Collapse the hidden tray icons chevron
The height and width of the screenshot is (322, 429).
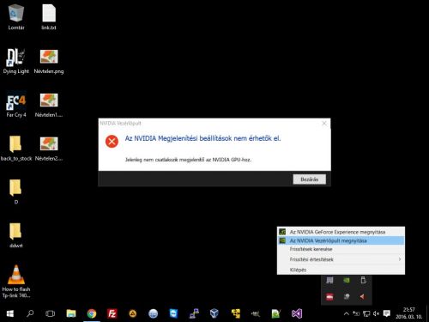click(x=347, y=314)
